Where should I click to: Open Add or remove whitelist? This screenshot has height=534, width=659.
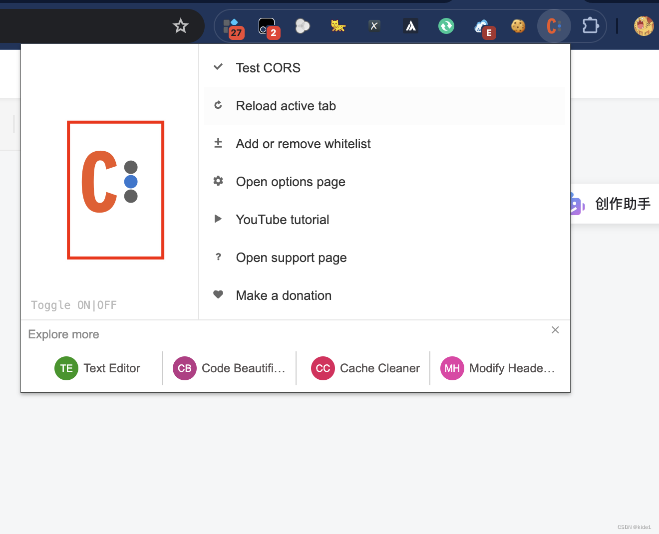coord(384,144)
